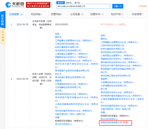Screen dimensions: 148x129
Task: Open the 历史信息 5 tab
Action: [137, 14]
